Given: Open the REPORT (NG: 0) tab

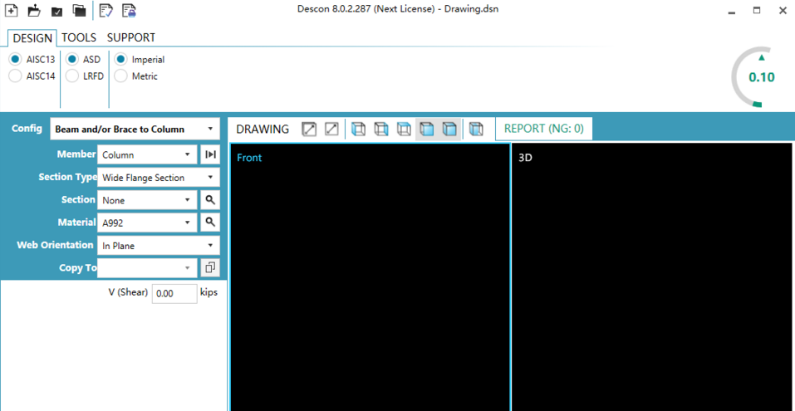Looking at the screenshot, I should tap(544, 129).
